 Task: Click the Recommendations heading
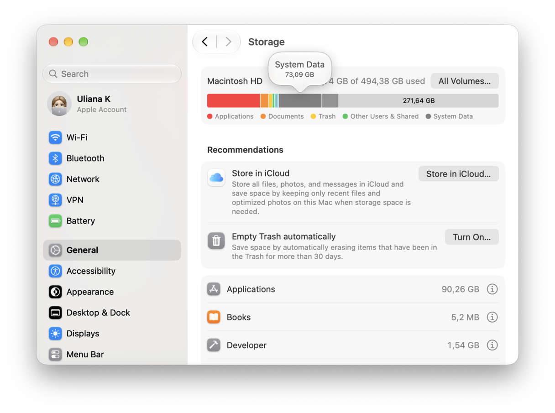point(245,150)
